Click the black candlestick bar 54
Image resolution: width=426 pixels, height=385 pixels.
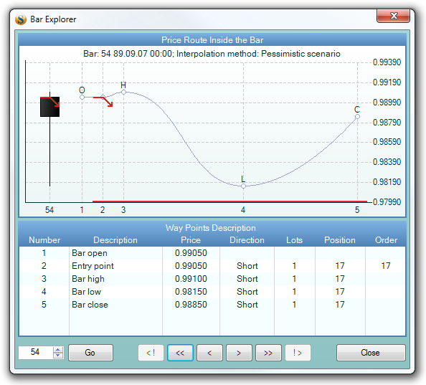(49, 107)
